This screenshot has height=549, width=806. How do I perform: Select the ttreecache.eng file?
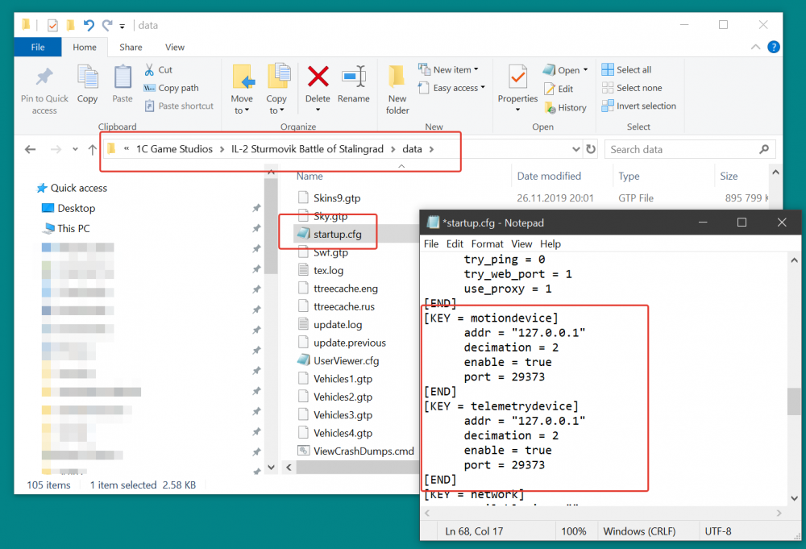click(338, 289)
